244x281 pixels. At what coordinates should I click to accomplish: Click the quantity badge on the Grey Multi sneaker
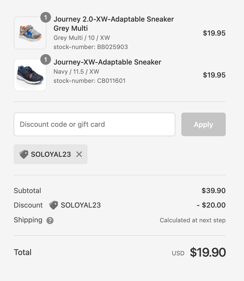point(46,18)
